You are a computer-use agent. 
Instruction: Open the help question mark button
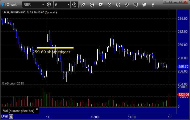coord(165,2)
